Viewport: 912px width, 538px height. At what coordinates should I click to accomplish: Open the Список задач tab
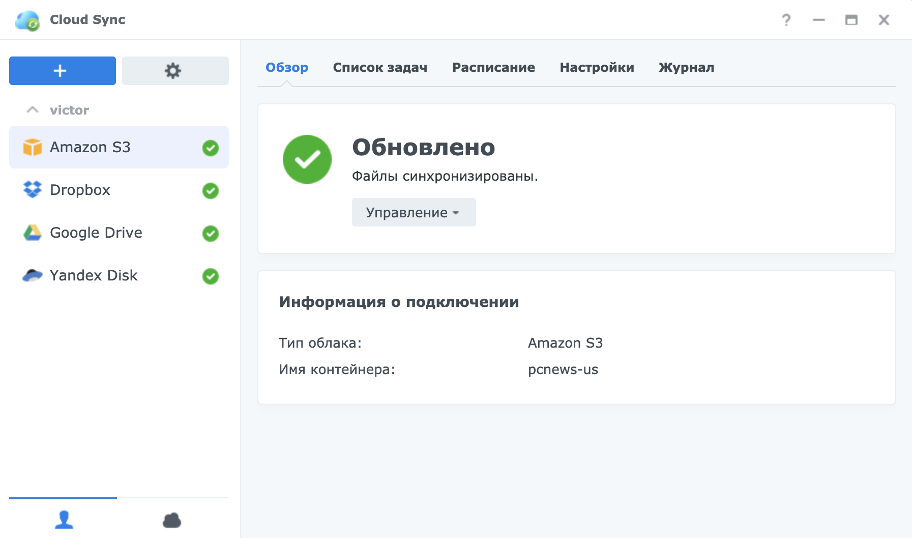click(x=380, y=68)
